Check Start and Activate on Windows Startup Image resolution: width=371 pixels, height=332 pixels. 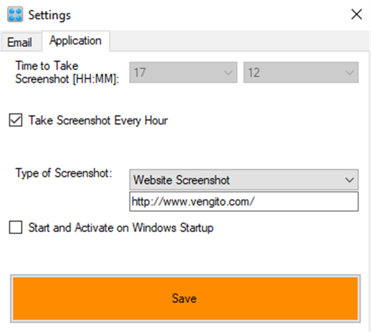tap(15, 227)
